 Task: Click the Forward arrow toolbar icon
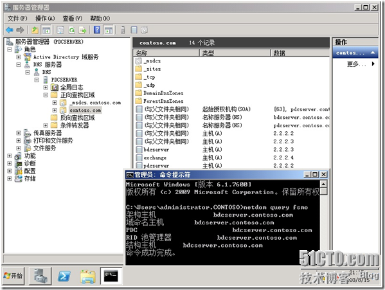(x=20, y=30)
